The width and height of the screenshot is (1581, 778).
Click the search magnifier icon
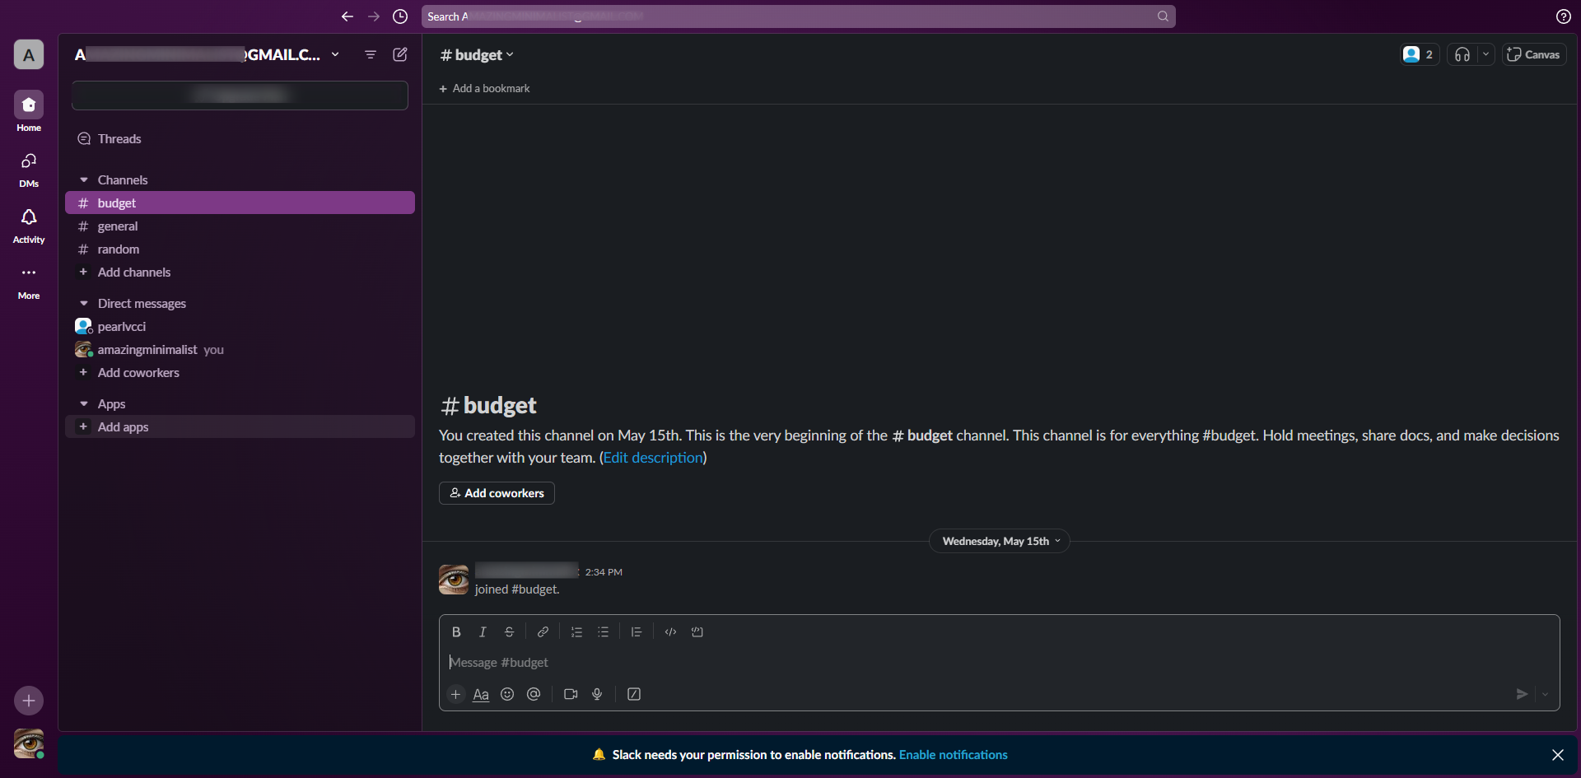pos(1163,16)
